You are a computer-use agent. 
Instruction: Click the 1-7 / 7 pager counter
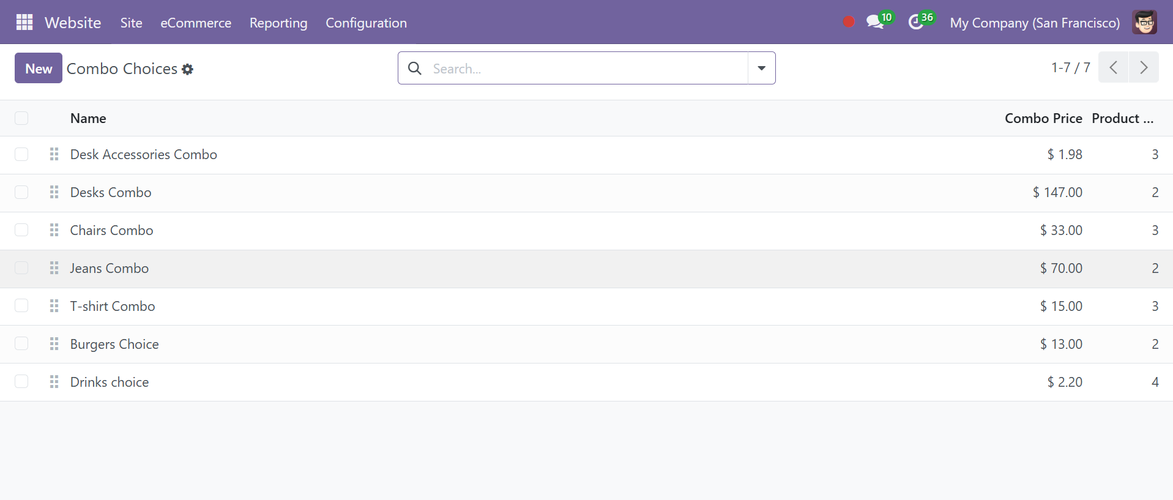pyautogui.click(x=1071, y=67)
